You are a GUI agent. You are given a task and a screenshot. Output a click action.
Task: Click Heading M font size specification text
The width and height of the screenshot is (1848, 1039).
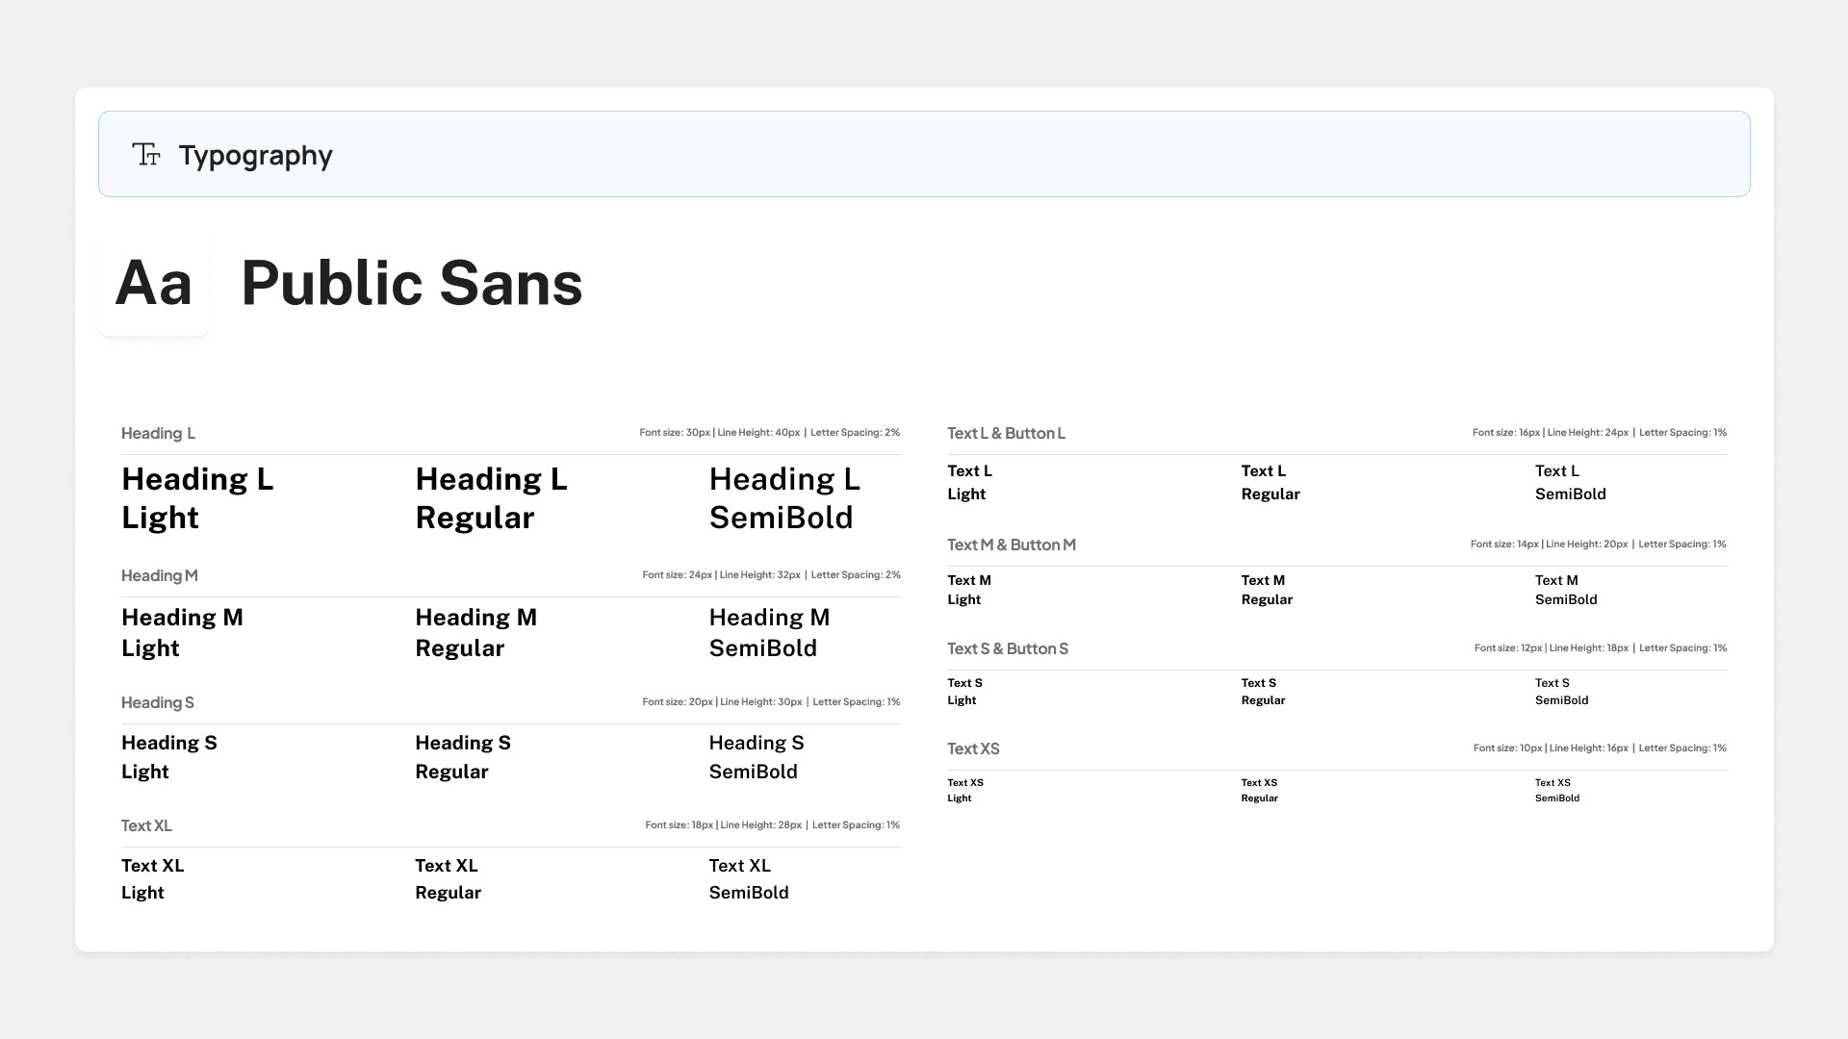(771, 575)
